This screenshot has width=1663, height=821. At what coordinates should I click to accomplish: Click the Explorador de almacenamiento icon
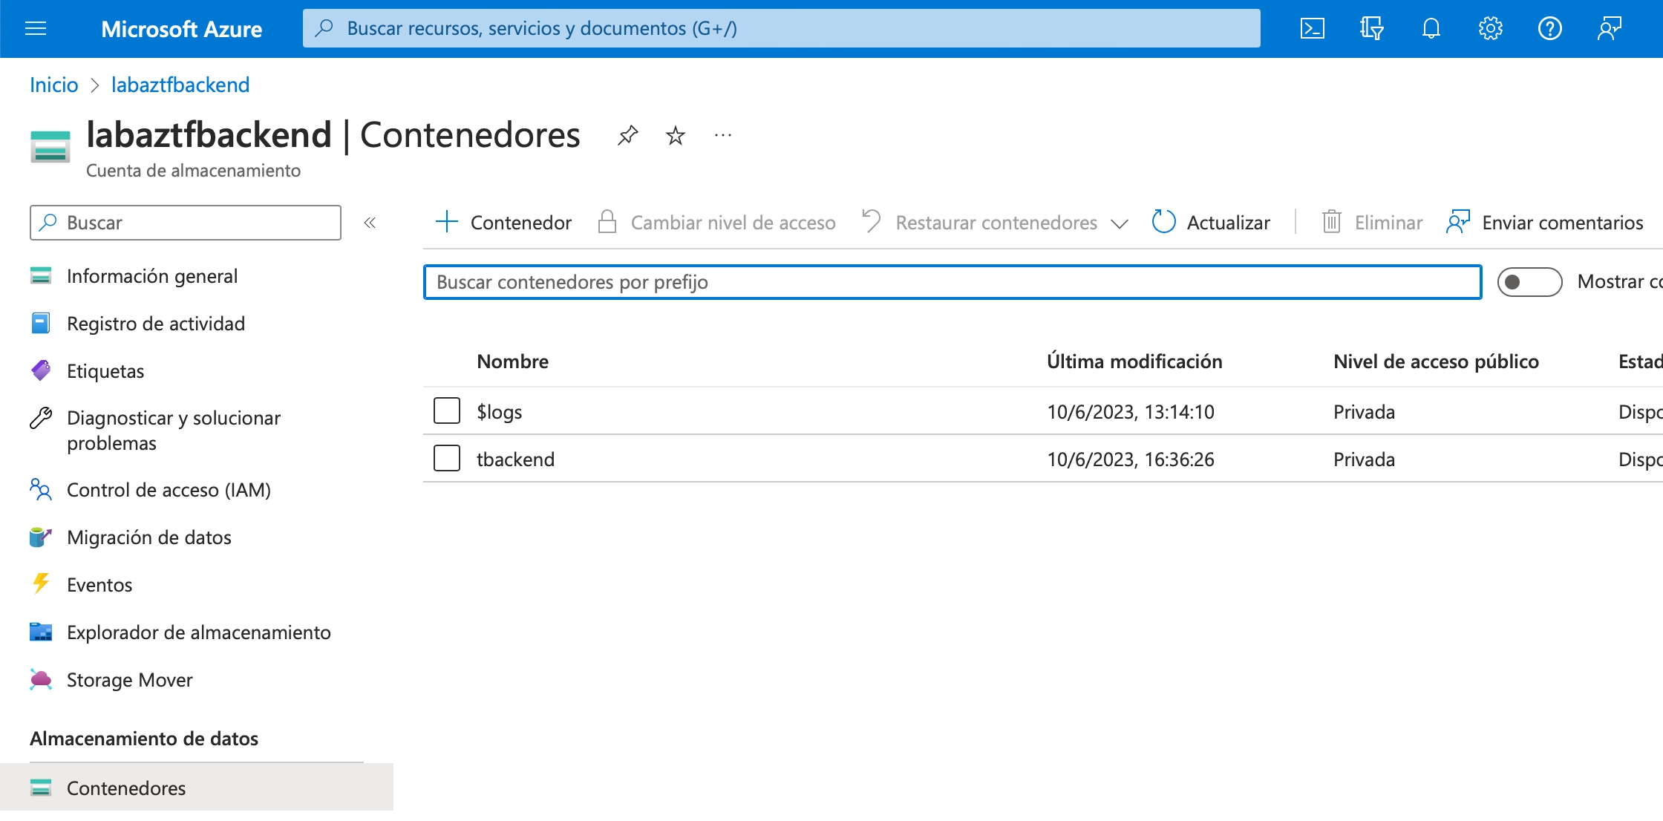point(41,632)
